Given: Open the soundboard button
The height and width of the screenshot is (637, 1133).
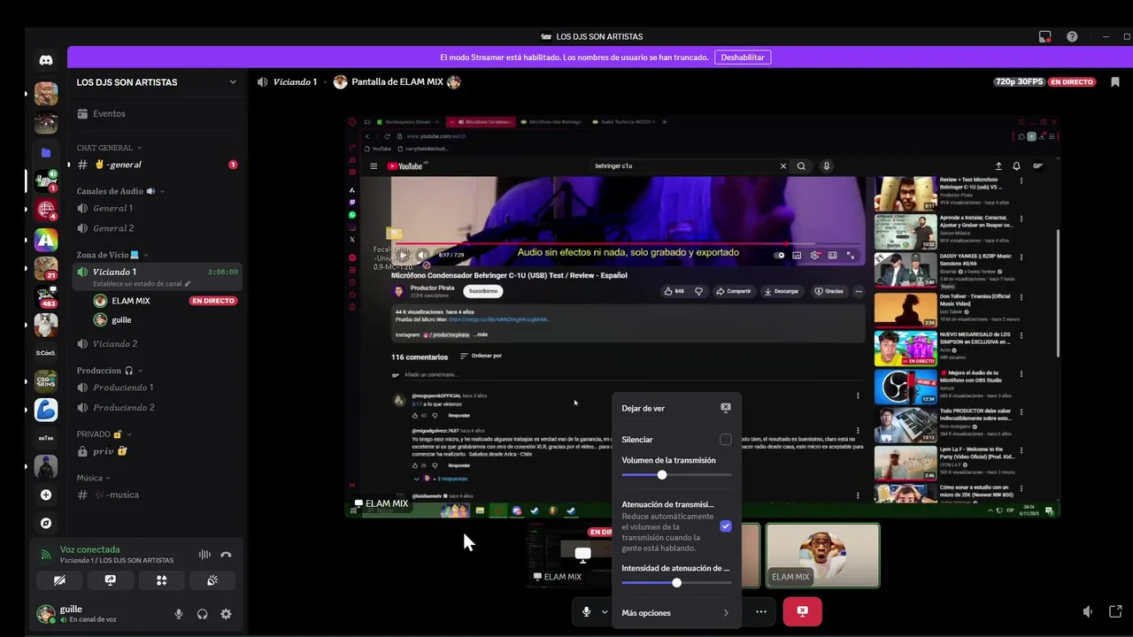Looking at the screenshot, I should (212, 580).
